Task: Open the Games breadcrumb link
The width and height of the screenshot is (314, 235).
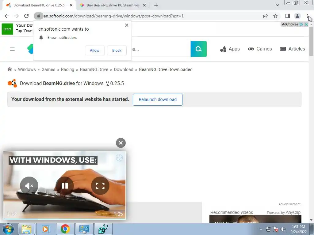Action: click(48, 69)
